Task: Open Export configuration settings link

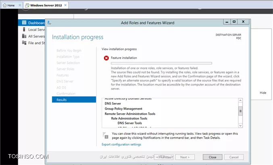Action: coord(121,145)
